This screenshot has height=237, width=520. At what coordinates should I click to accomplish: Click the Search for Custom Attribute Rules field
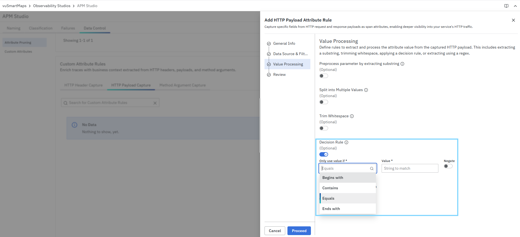pos(110,103)
